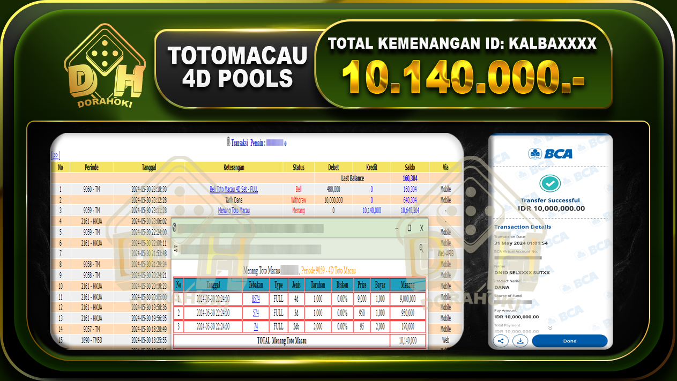This screenshot has height=381, width=677.
Task: Expand the Total Payment chevron on the receipt
Action: 550,328
